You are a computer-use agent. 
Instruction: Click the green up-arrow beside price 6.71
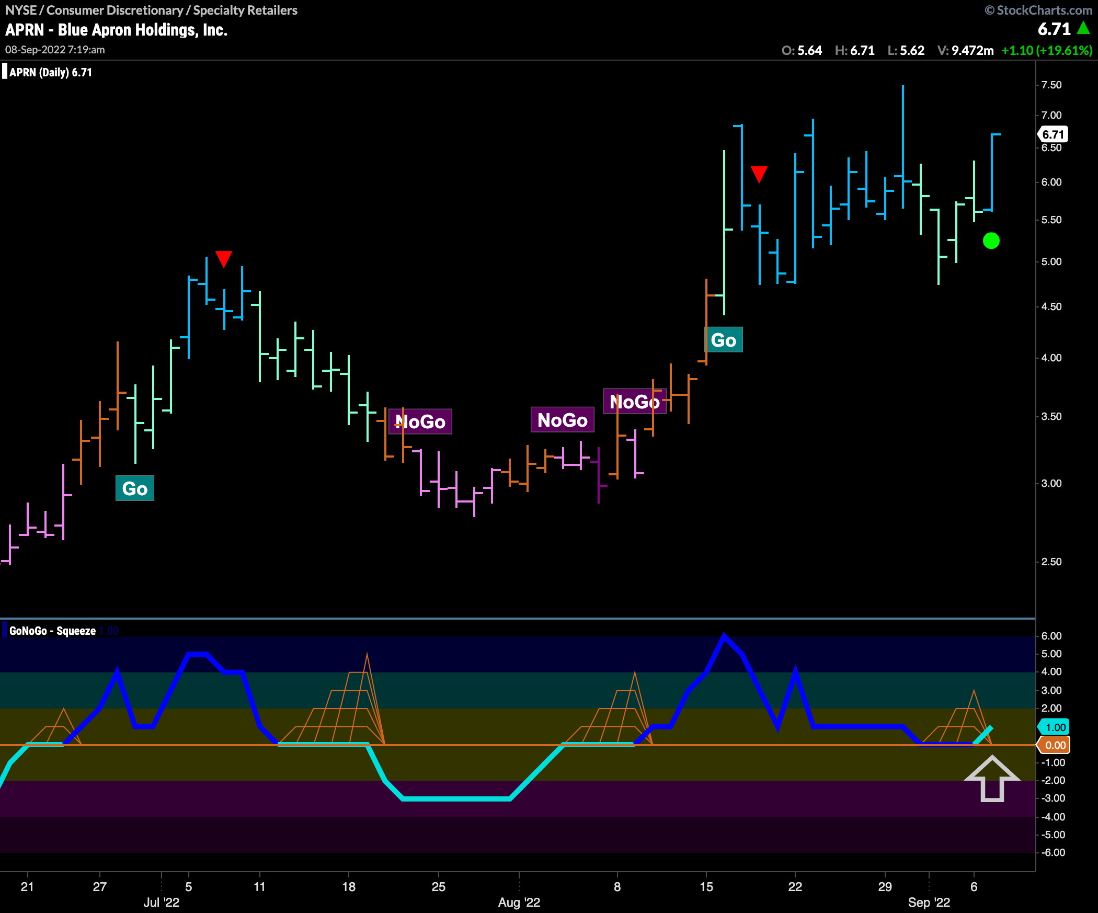click(1083, 28)
